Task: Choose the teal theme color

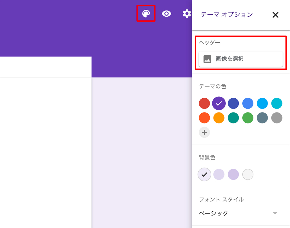Action: pyautogui.click(x=233, y=118)
